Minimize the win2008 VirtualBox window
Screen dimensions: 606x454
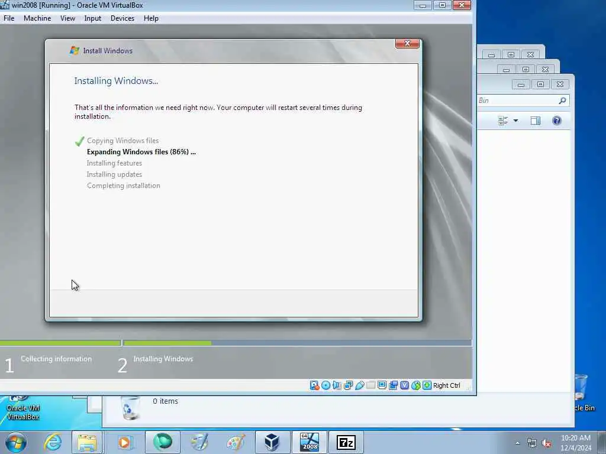423,5
